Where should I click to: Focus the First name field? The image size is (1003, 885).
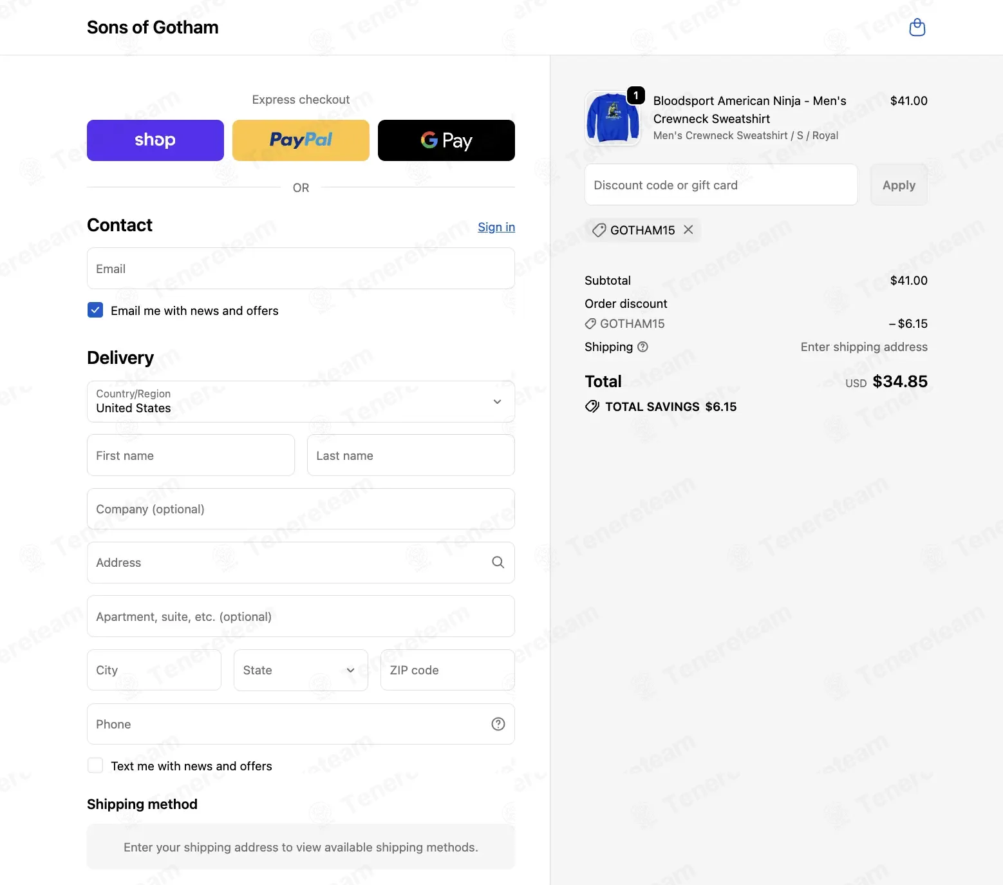tap(191, 455)
